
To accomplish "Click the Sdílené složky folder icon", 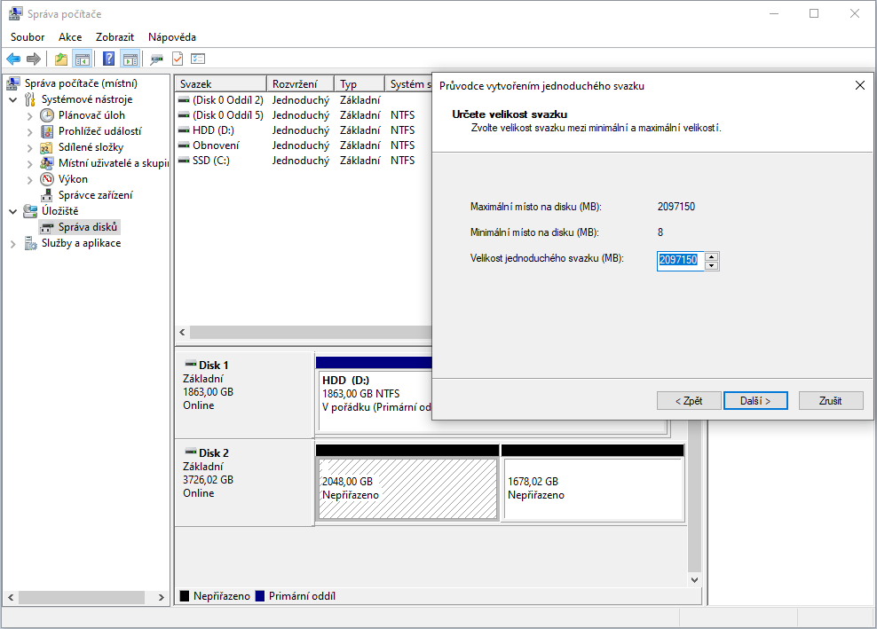I will pyautogui.click(x=48, y=147).
